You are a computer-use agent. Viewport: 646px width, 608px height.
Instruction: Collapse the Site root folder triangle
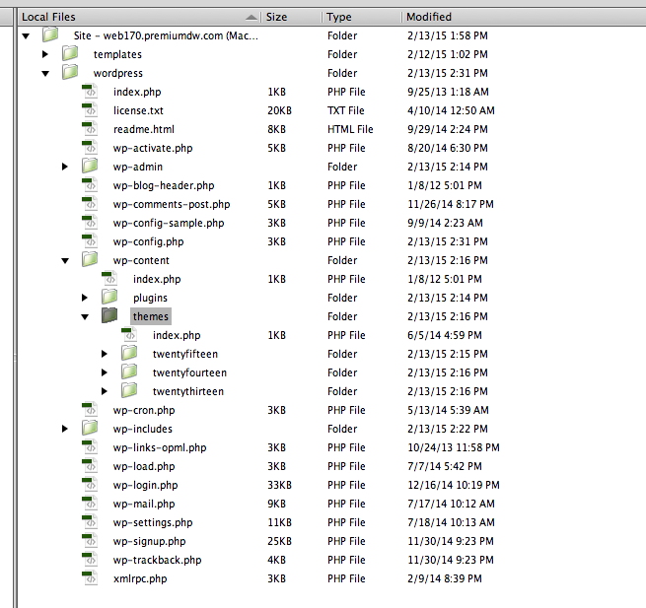(26, 35)
